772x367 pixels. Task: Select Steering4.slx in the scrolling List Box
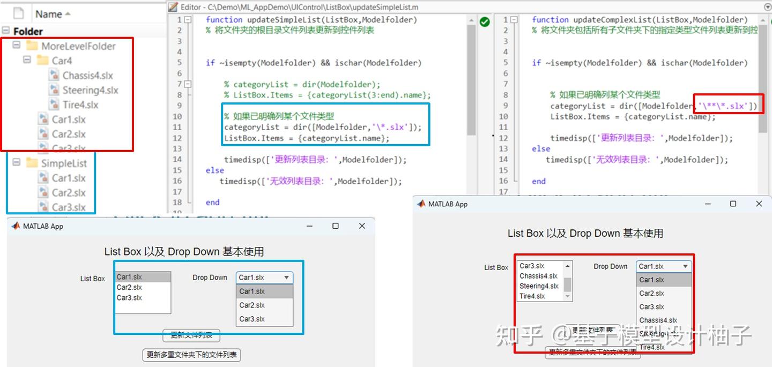540,286
